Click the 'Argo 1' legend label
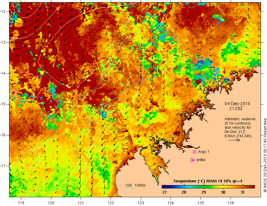 click(x=204, y=152)
